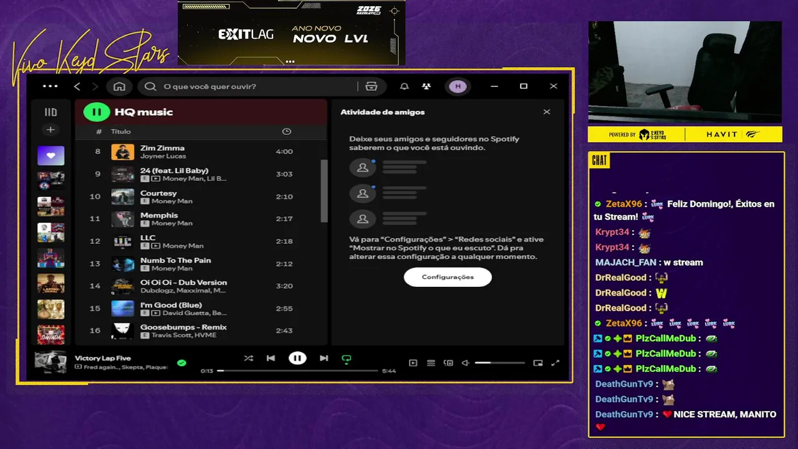The image size is (798, 449).
Task: Open the connect to device icon
Action: coord(448,363)
